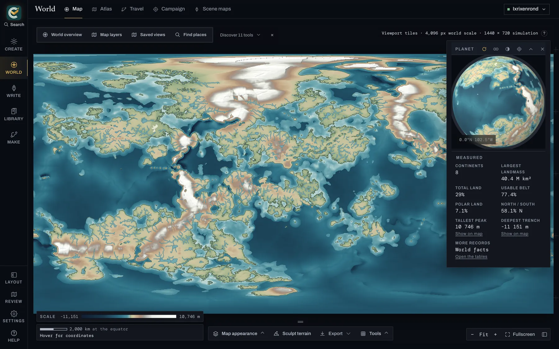Open the Campaign tab
Viewport: 559px width, 349px height.
click(x=169, y=9)
